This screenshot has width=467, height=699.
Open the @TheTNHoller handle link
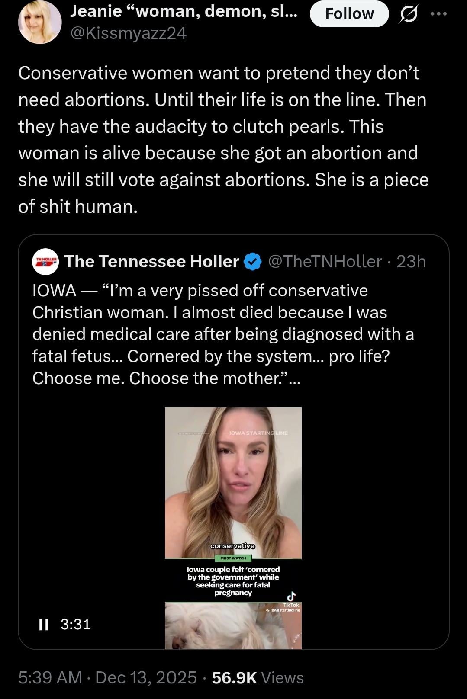click(x=325, y=262)
